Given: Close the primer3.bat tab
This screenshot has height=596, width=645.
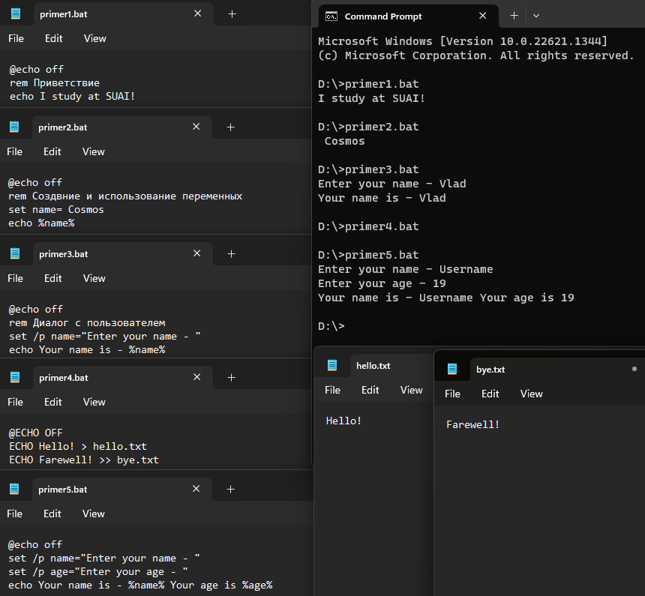Looking at the screenshot, I should (x=197, y=253).
